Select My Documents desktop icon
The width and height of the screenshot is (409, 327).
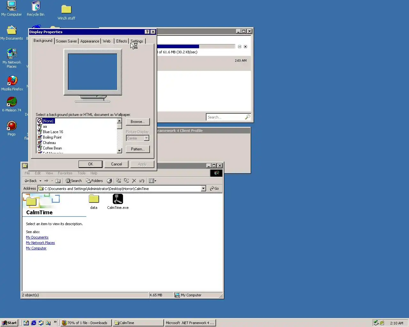coord(12,33)
